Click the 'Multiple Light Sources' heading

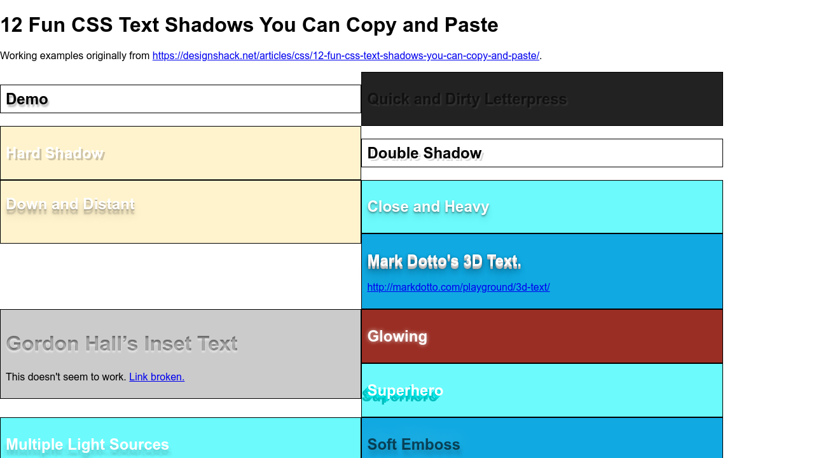(87, 444)
